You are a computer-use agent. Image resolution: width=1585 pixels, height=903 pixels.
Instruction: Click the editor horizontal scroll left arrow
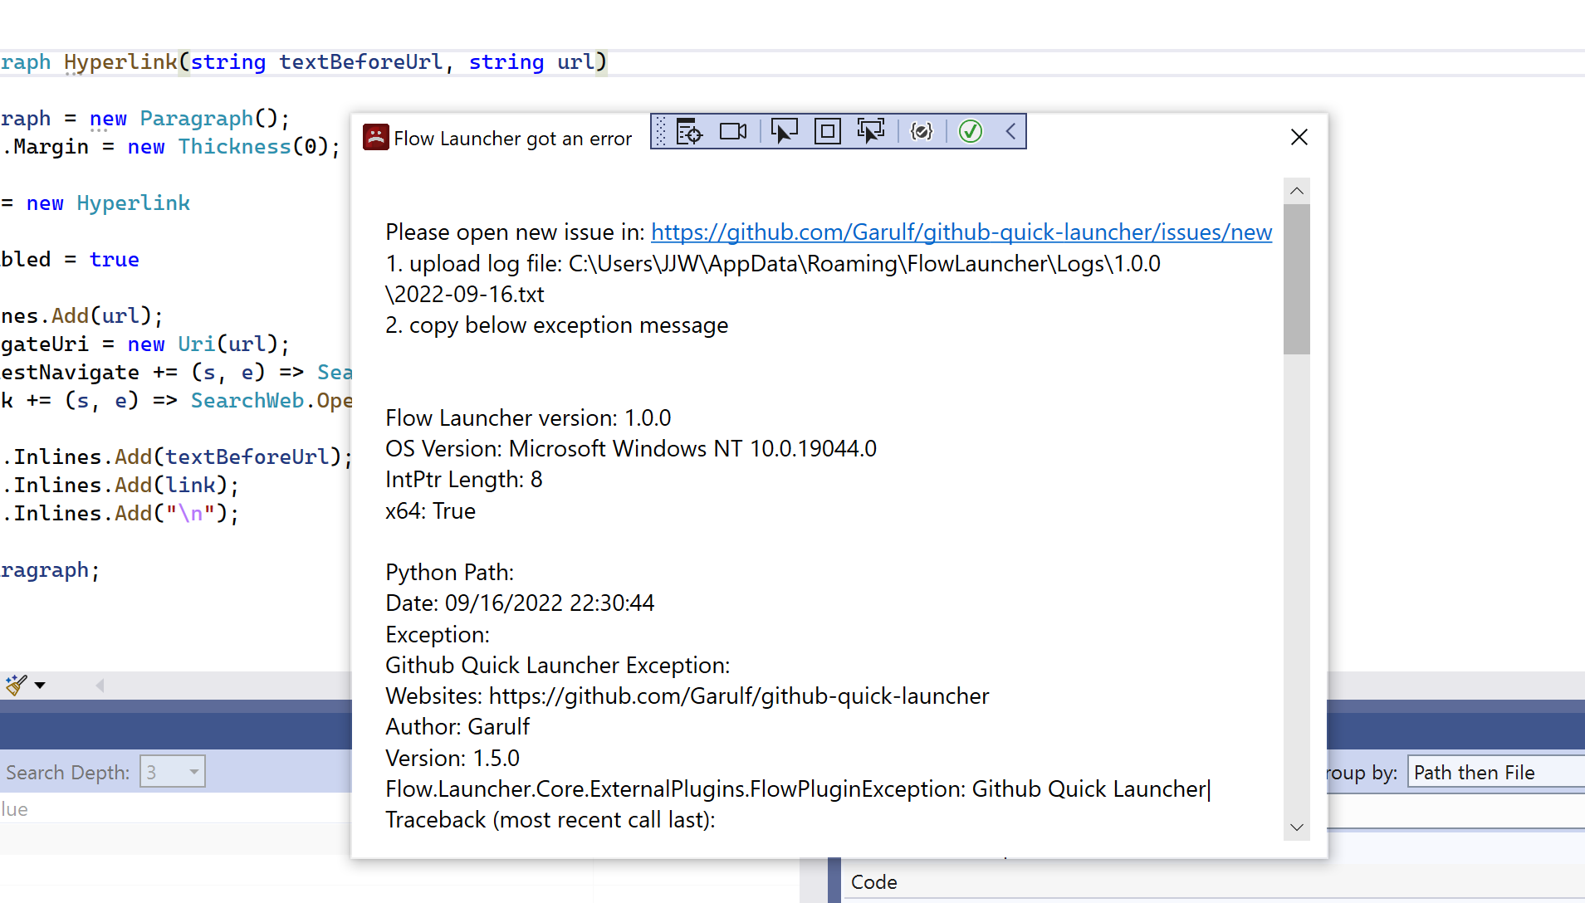100,686
